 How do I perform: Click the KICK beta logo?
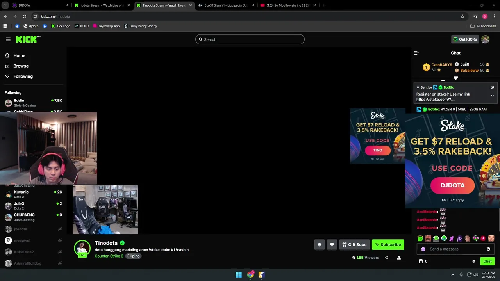click(x=29, y=39)
